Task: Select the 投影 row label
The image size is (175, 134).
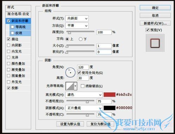Action: 15,88
